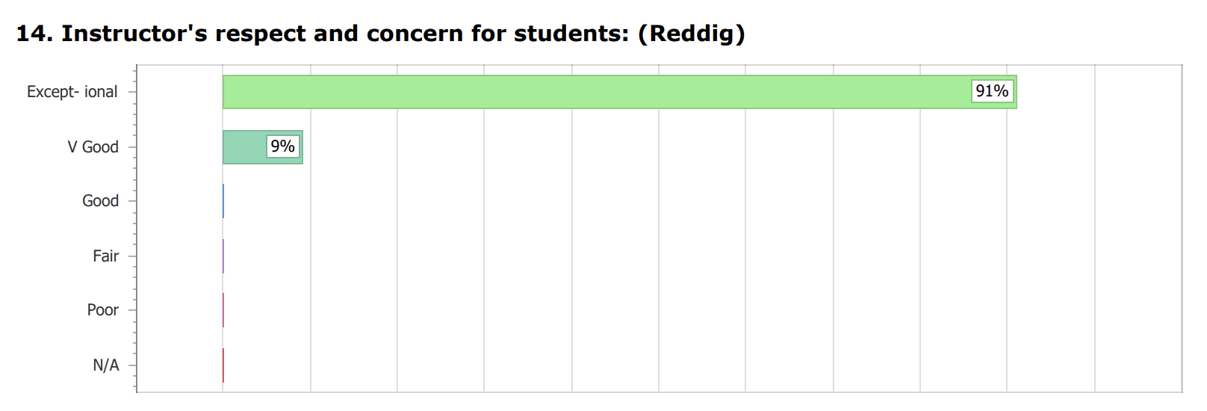Image resolution: width=1207 pixels, height=411 pixels.
Task: Click the Except- ional axis label
Action: [x=72, y=92]
